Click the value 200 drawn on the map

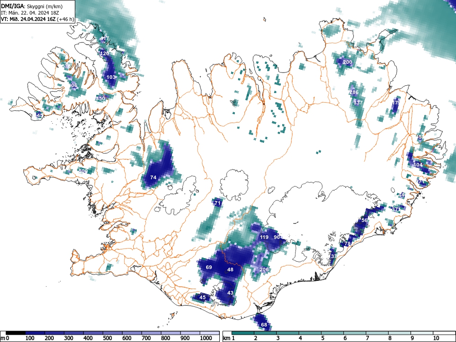347,62
